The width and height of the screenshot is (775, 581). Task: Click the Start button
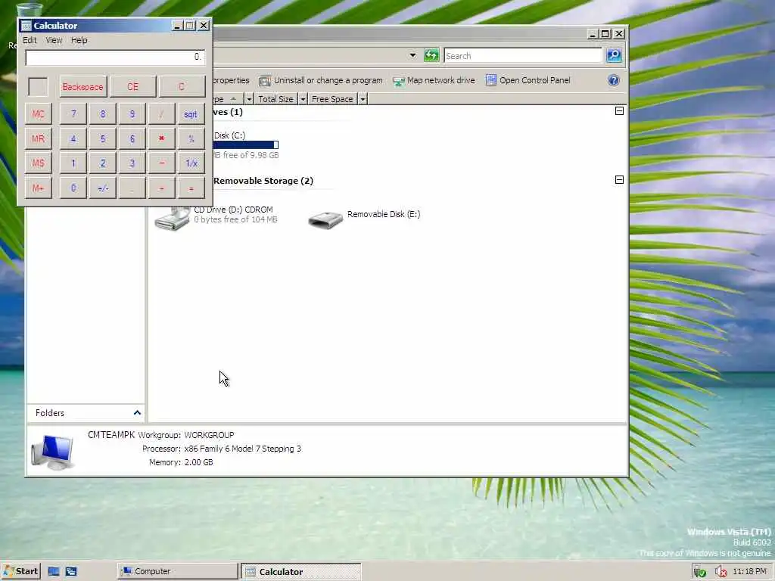tap(20, 571)
